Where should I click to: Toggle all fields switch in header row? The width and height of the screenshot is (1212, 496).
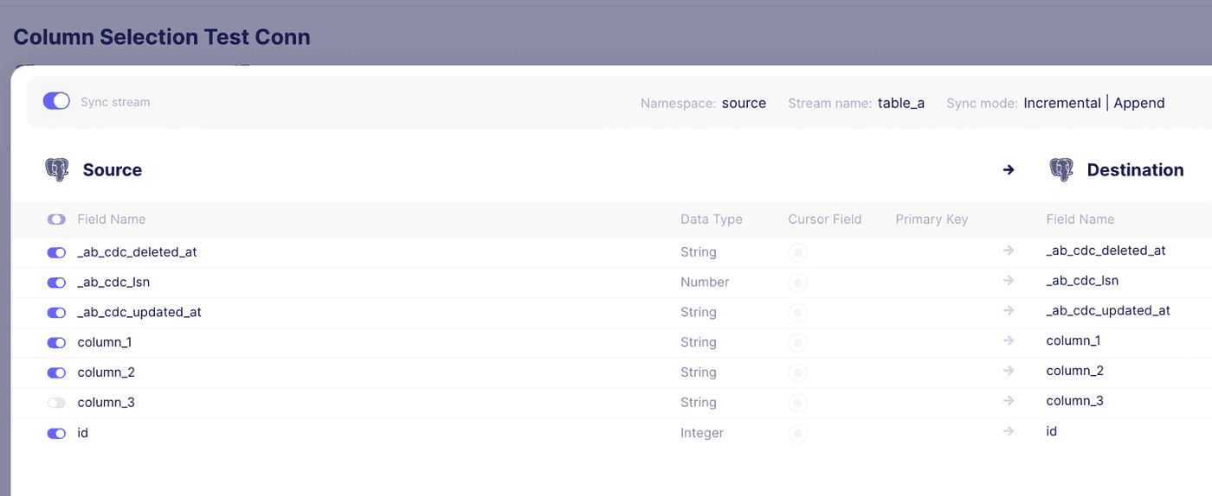pyautogui.click(x=56, y=219)
